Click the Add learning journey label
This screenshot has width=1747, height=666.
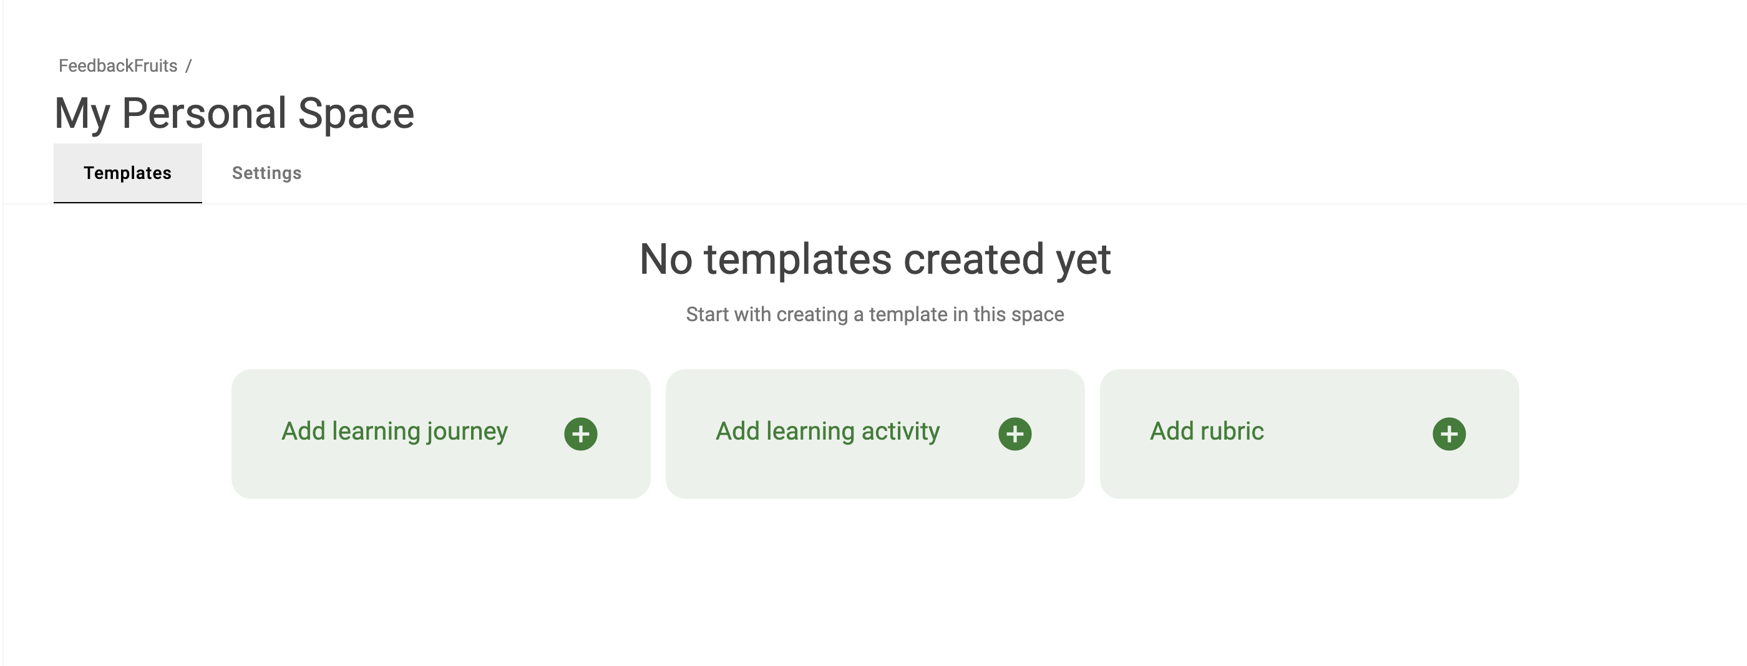tap(395, 432)
